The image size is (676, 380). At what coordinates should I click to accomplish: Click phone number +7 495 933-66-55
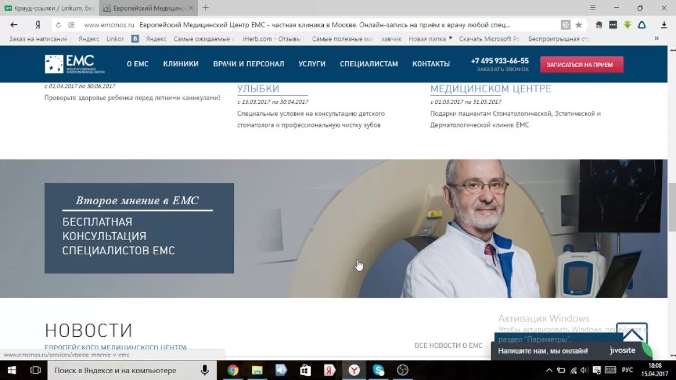click(x=500, y=61)
